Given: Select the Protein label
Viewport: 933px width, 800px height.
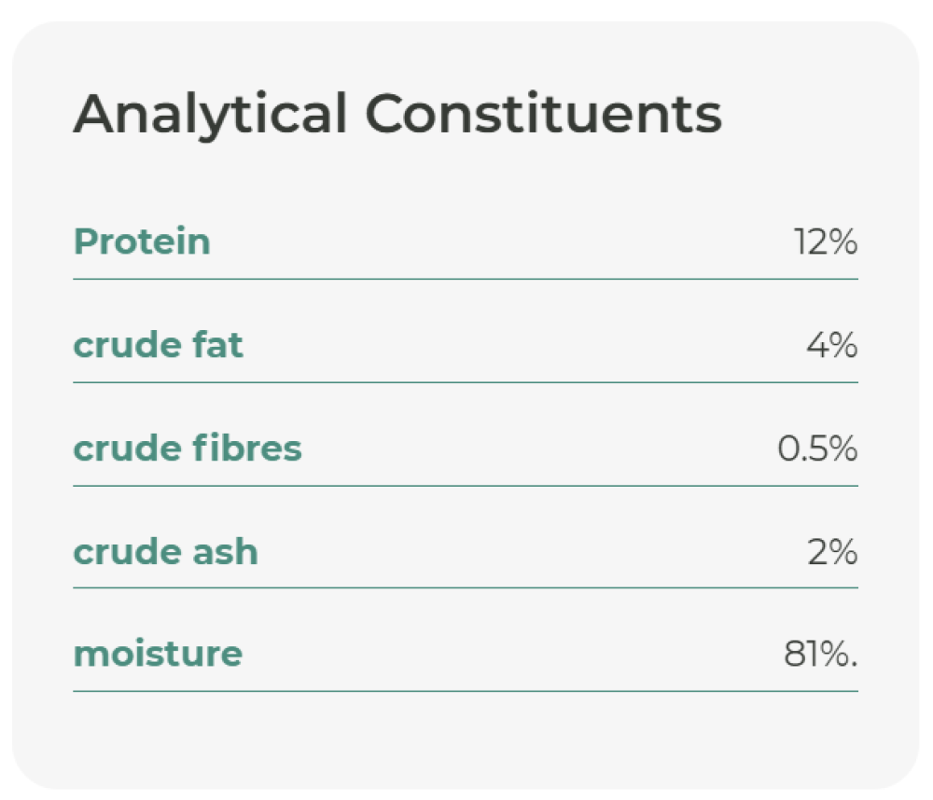Looking at the screenshot, I should 142,242.
